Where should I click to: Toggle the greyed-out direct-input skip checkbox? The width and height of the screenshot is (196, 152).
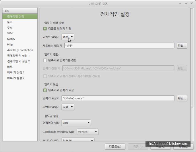point(45,76)
